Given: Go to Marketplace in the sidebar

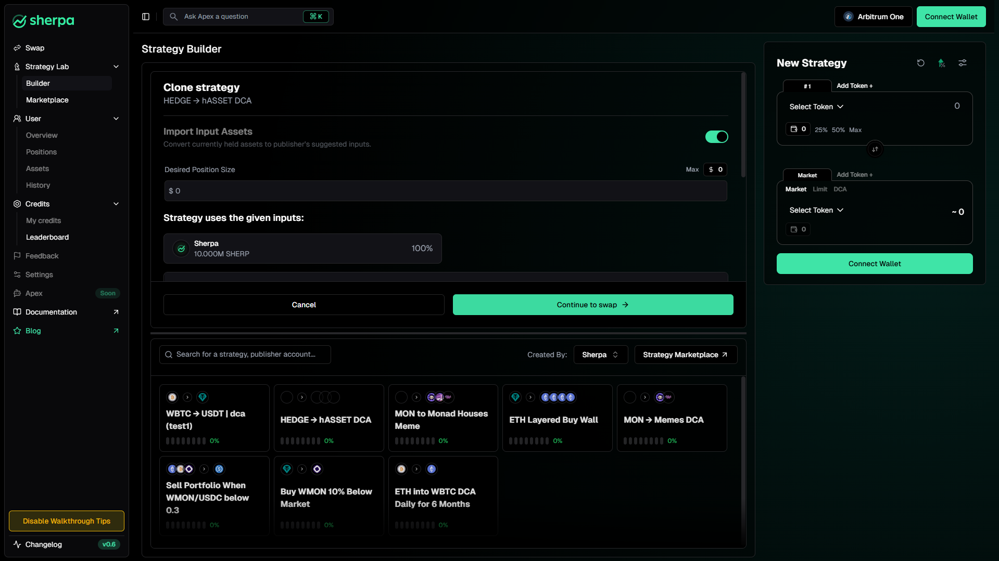Looking at the screenshot, I should point(47,100).
